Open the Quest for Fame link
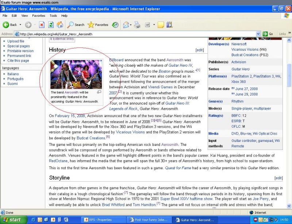The width and height of the screenshot is (292, 224). tap(178, 168)
